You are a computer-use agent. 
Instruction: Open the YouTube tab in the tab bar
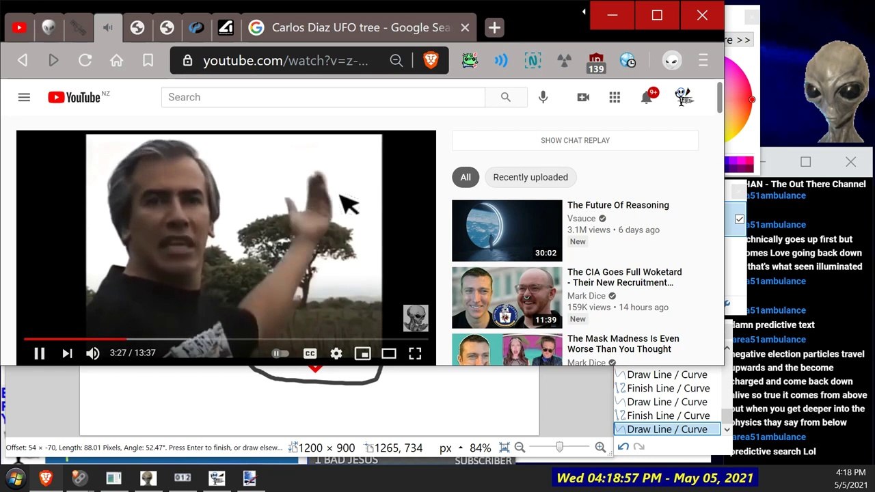point(19,28)
